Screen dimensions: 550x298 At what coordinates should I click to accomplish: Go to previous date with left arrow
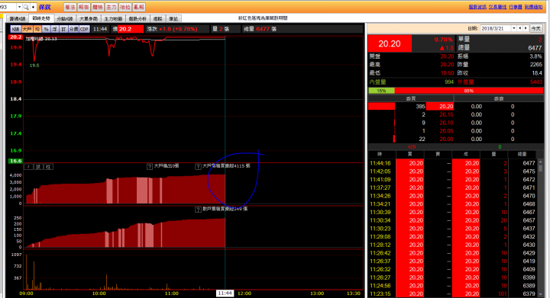point(520,28)
